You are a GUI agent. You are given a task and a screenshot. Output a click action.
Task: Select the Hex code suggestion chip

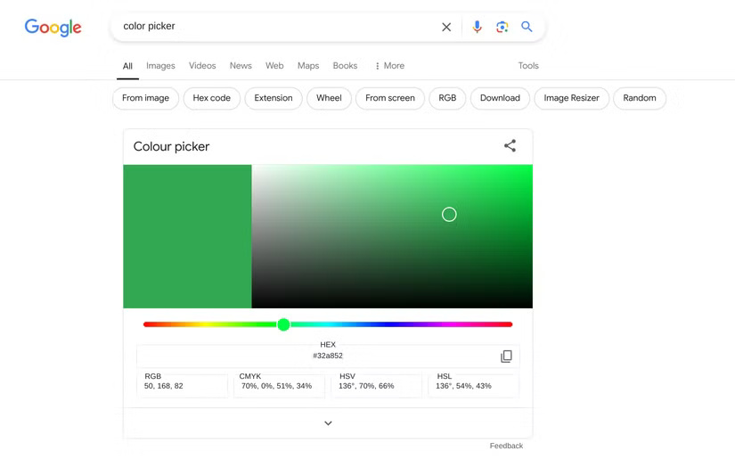(212, 98)
